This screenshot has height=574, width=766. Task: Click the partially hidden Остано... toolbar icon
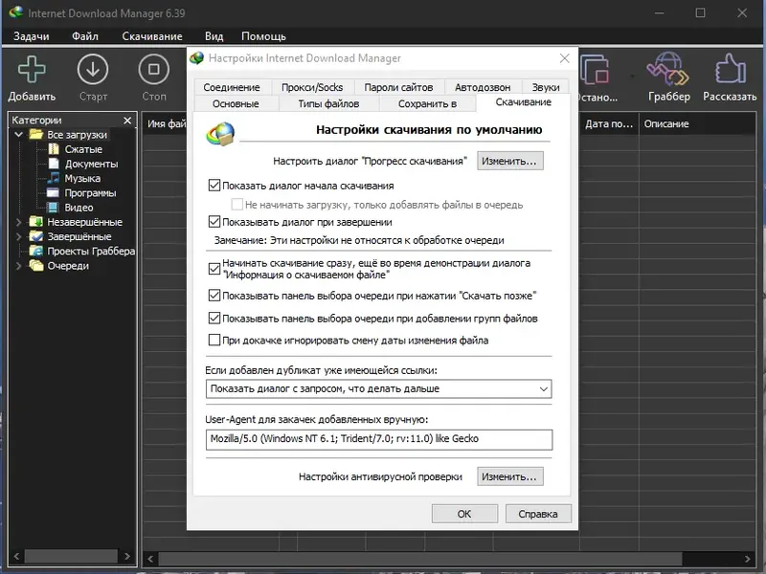pyautogui.click(x=595, y=69)
